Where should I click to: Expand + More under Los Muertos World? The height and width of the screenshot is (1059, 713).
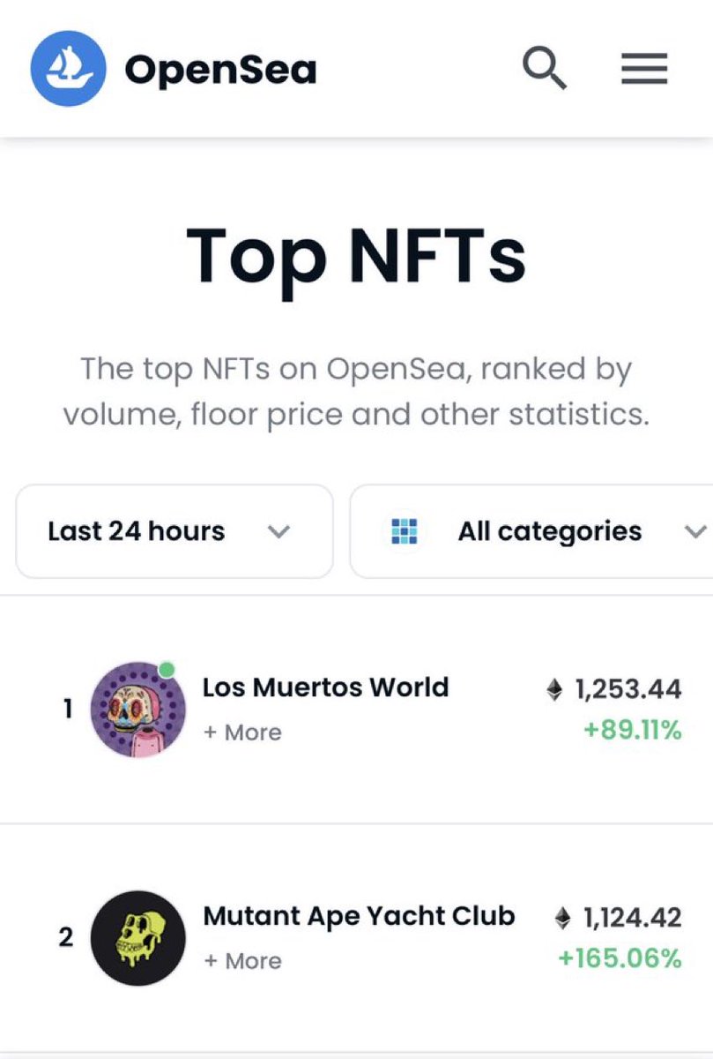pyautogui.click(x=242, y=732)
